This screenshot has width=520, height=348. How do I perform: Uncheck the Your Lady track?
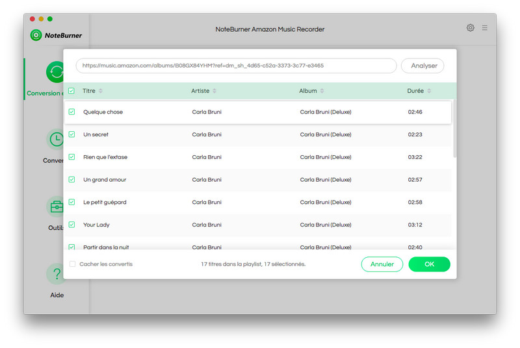coord(71,225)
